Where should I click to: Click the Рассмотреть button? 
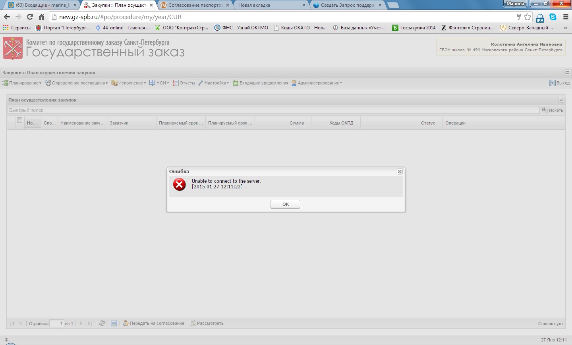pos(207,323)
